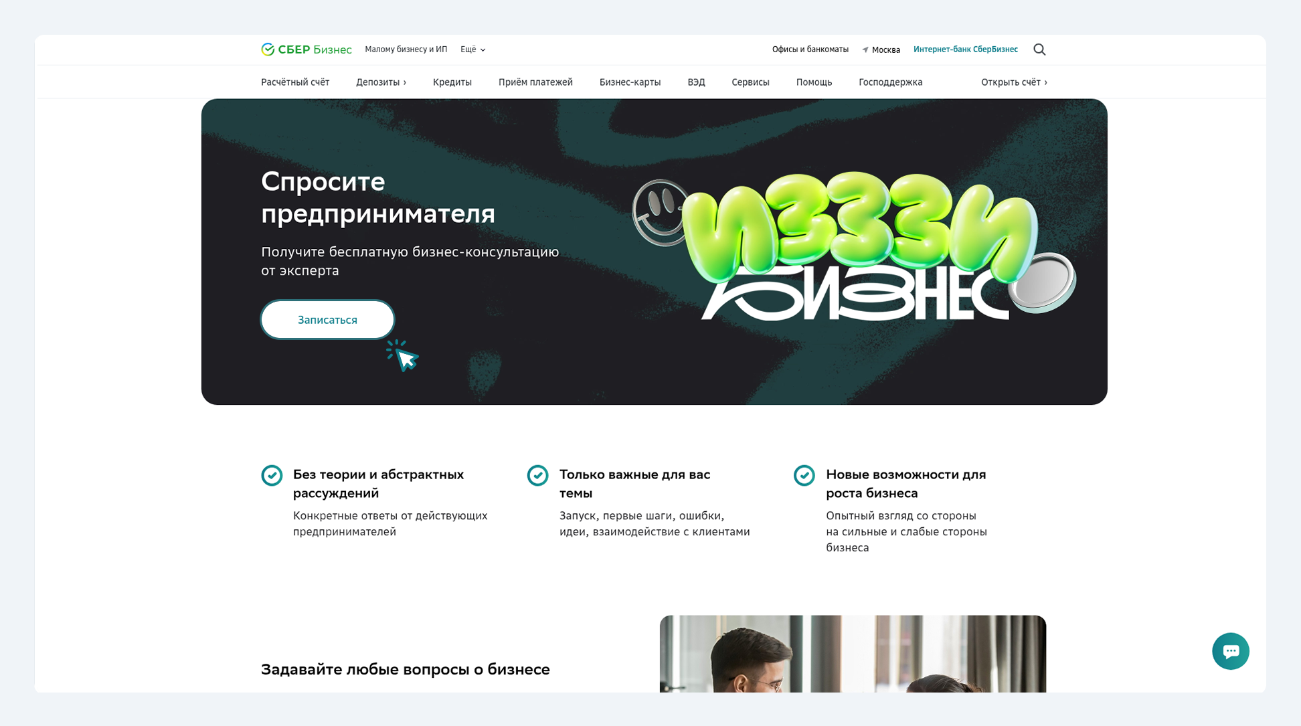The height and width of the screenshot is (726, 1301).
Task: Open the search magnifier icon
Action: click(1039, 50)
